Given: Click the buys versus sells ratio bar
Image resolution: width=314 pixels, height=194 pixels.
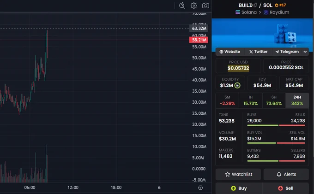Looking at the screenshot, I should [276, 125].
